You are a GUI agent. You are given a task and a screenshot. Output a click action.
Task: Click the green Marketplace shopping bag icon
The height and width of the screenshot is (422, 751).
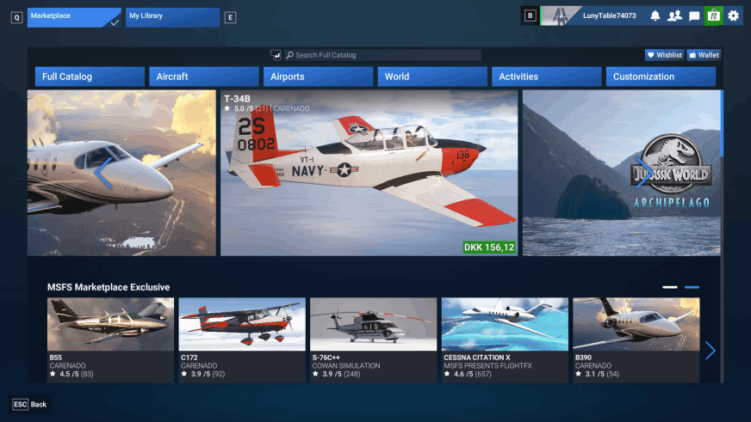pyautogui.click(x=713, y=15)
